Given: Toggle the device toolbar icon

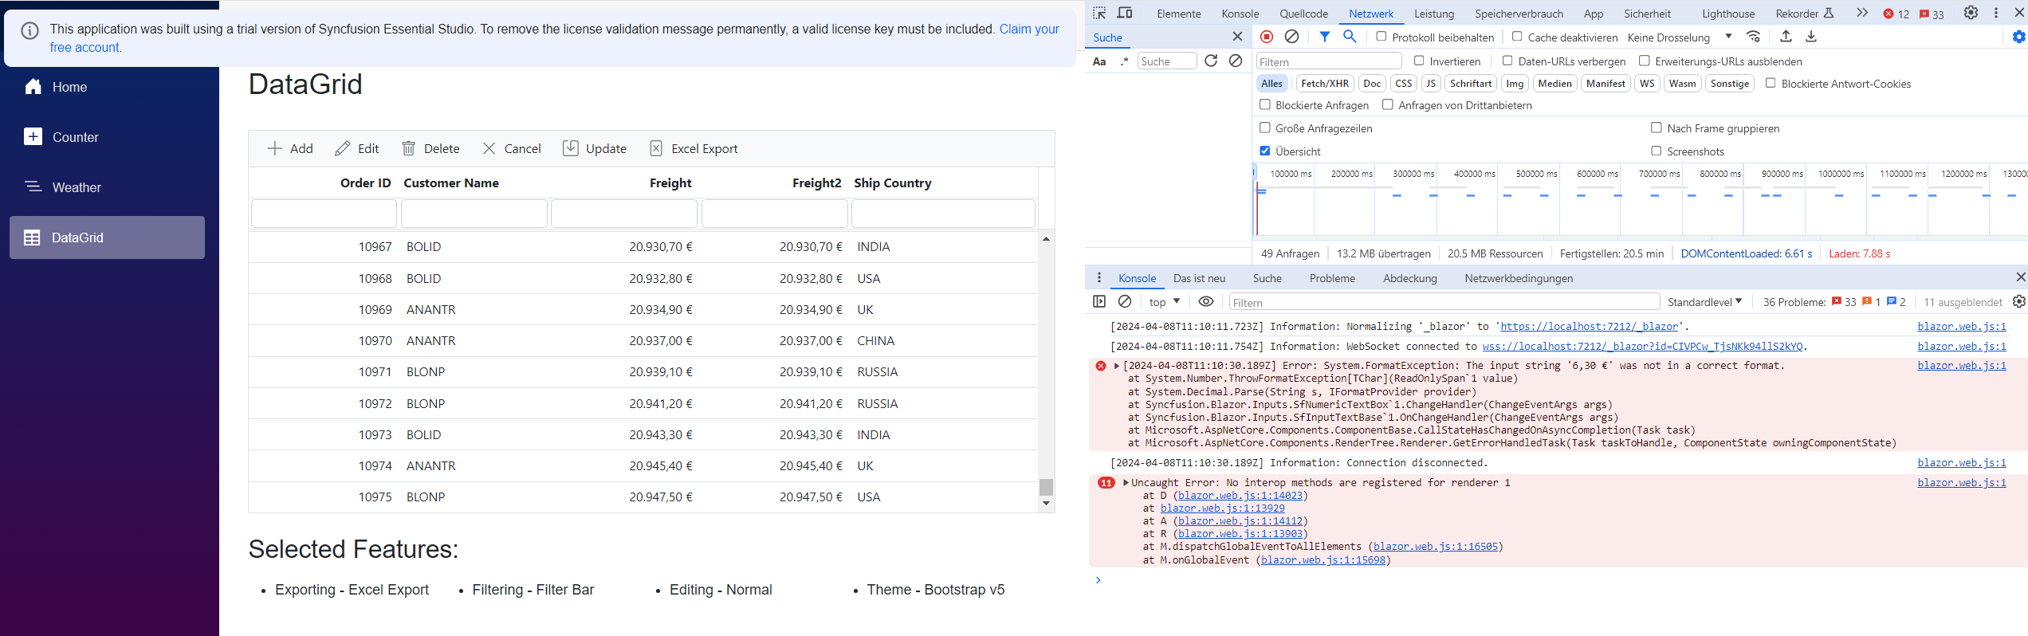Looking at the screenshot, I should 1125,13.
